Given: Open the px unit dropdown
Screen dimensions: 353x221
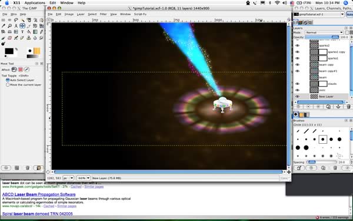Looking at the screenshot, I should tap(68, 178).
